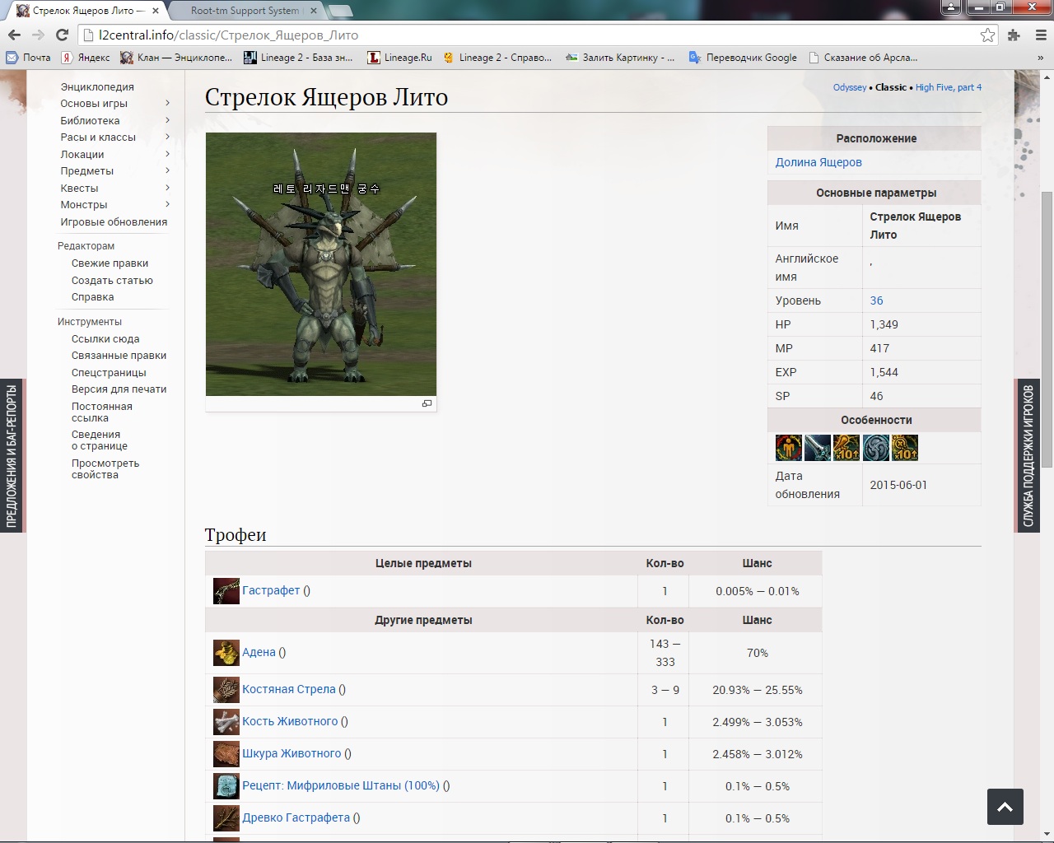1054x843 pixels.
Task: Switch to the Odyssey version link
Action: point(849,87)
